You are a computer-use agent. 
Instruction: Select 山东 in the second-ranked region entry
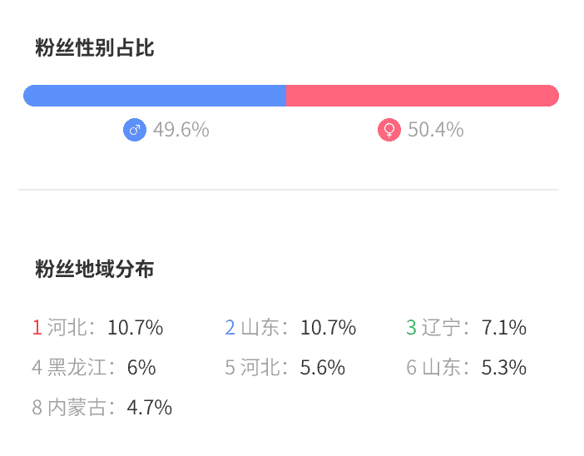(260, 328)
